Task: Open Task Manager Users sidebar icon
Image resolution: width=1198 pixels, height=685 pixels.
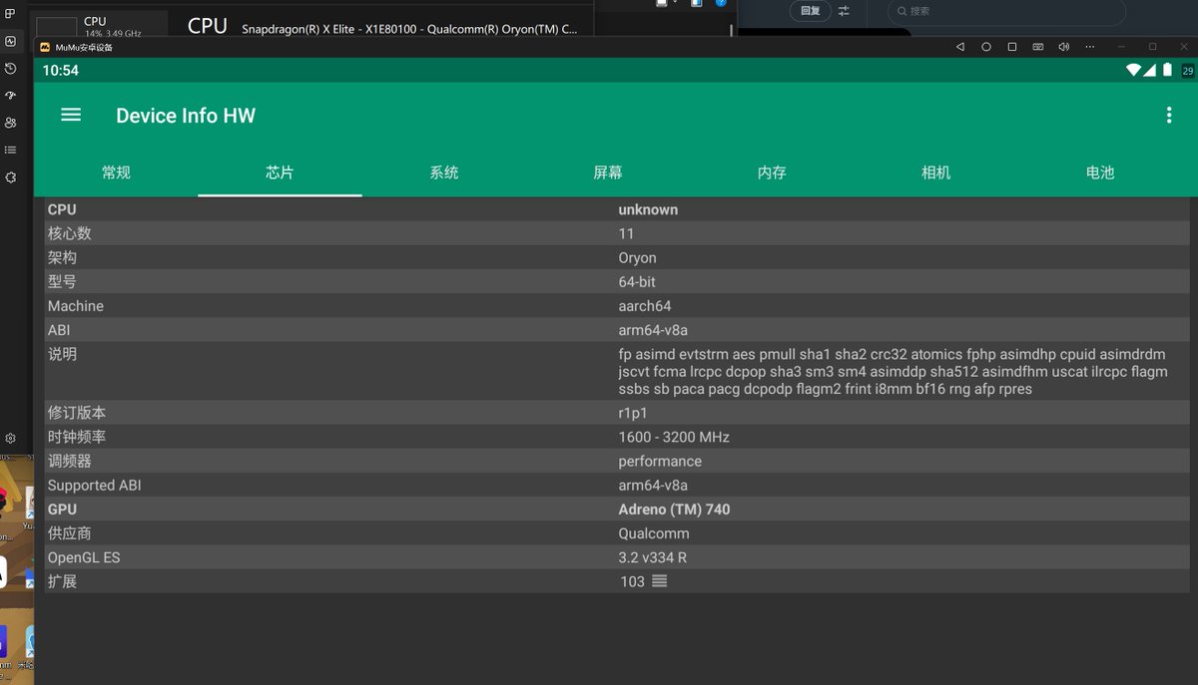Action: pyautogui.click(x=10, y=122)
